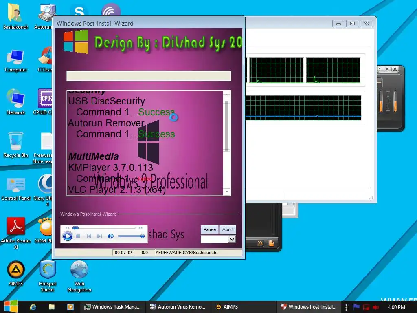417x313 pixels.
Task: Pause the Post-Install Wizard installation
Action: 210,229
